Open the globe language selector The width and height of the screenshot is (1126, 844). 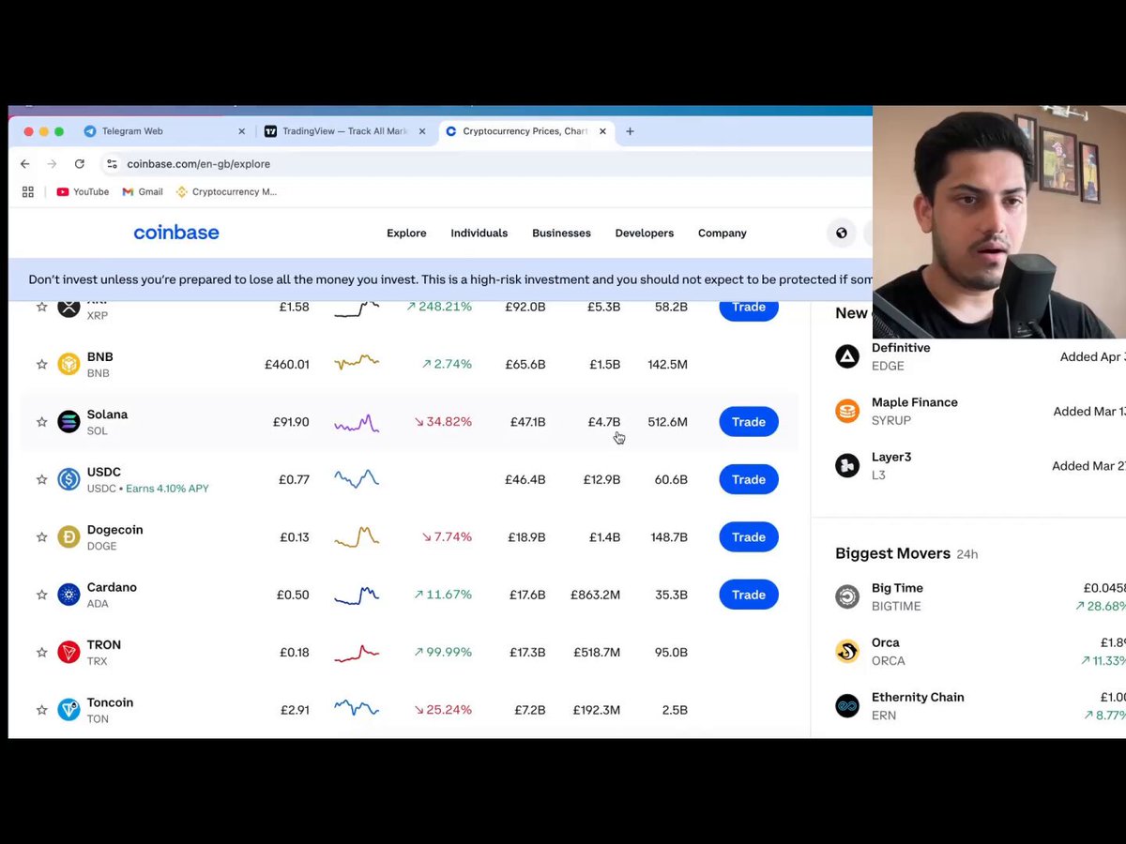click(841, 234)
